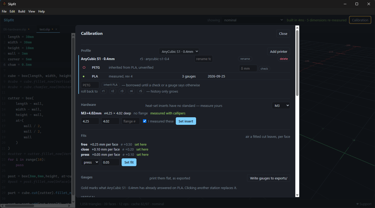Toggle the "I measured these" checkbox
375x208 pixels.
click(145, 121)
